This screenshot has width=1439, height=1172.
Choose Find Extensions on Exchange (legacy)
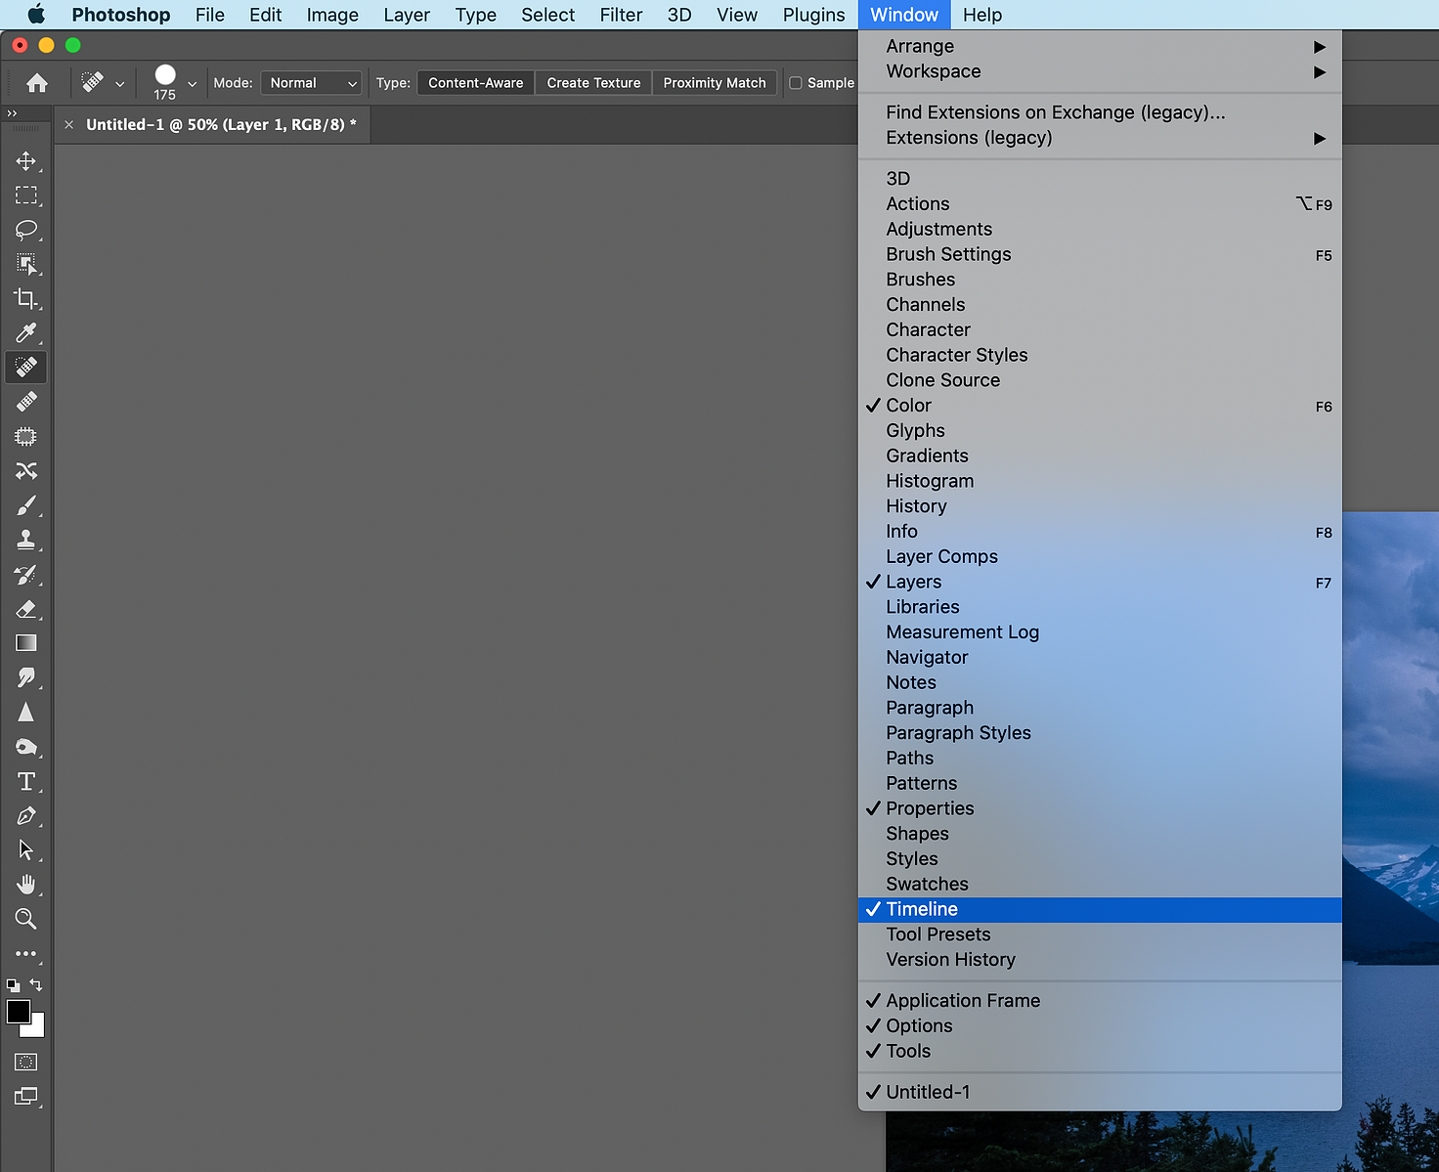(x=1100, y=112)
